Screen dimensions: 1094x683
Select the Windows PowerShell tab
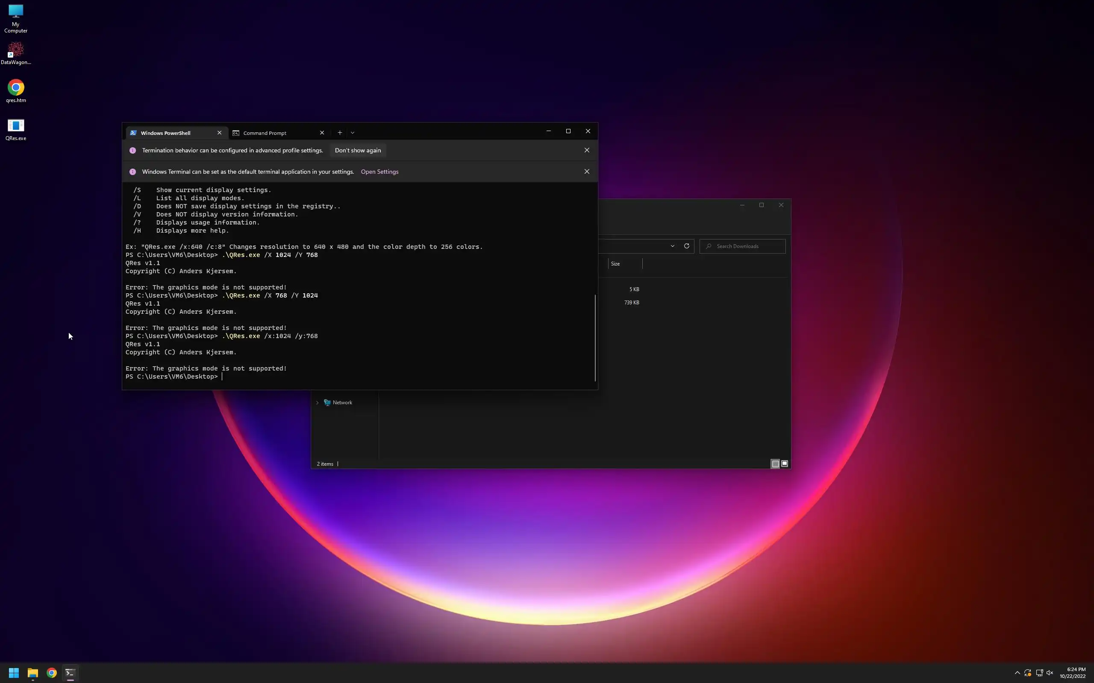click(x=165, y=133)
